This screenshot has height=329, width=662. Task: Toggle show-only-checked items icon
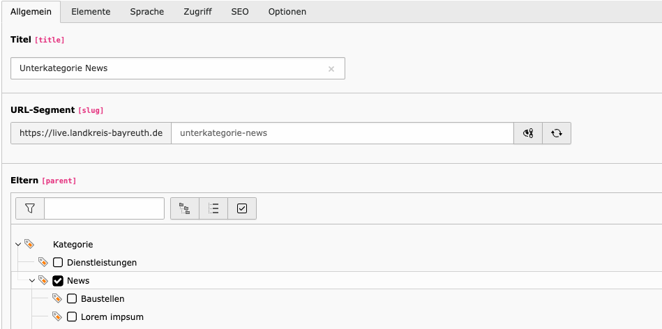(242, 208)
